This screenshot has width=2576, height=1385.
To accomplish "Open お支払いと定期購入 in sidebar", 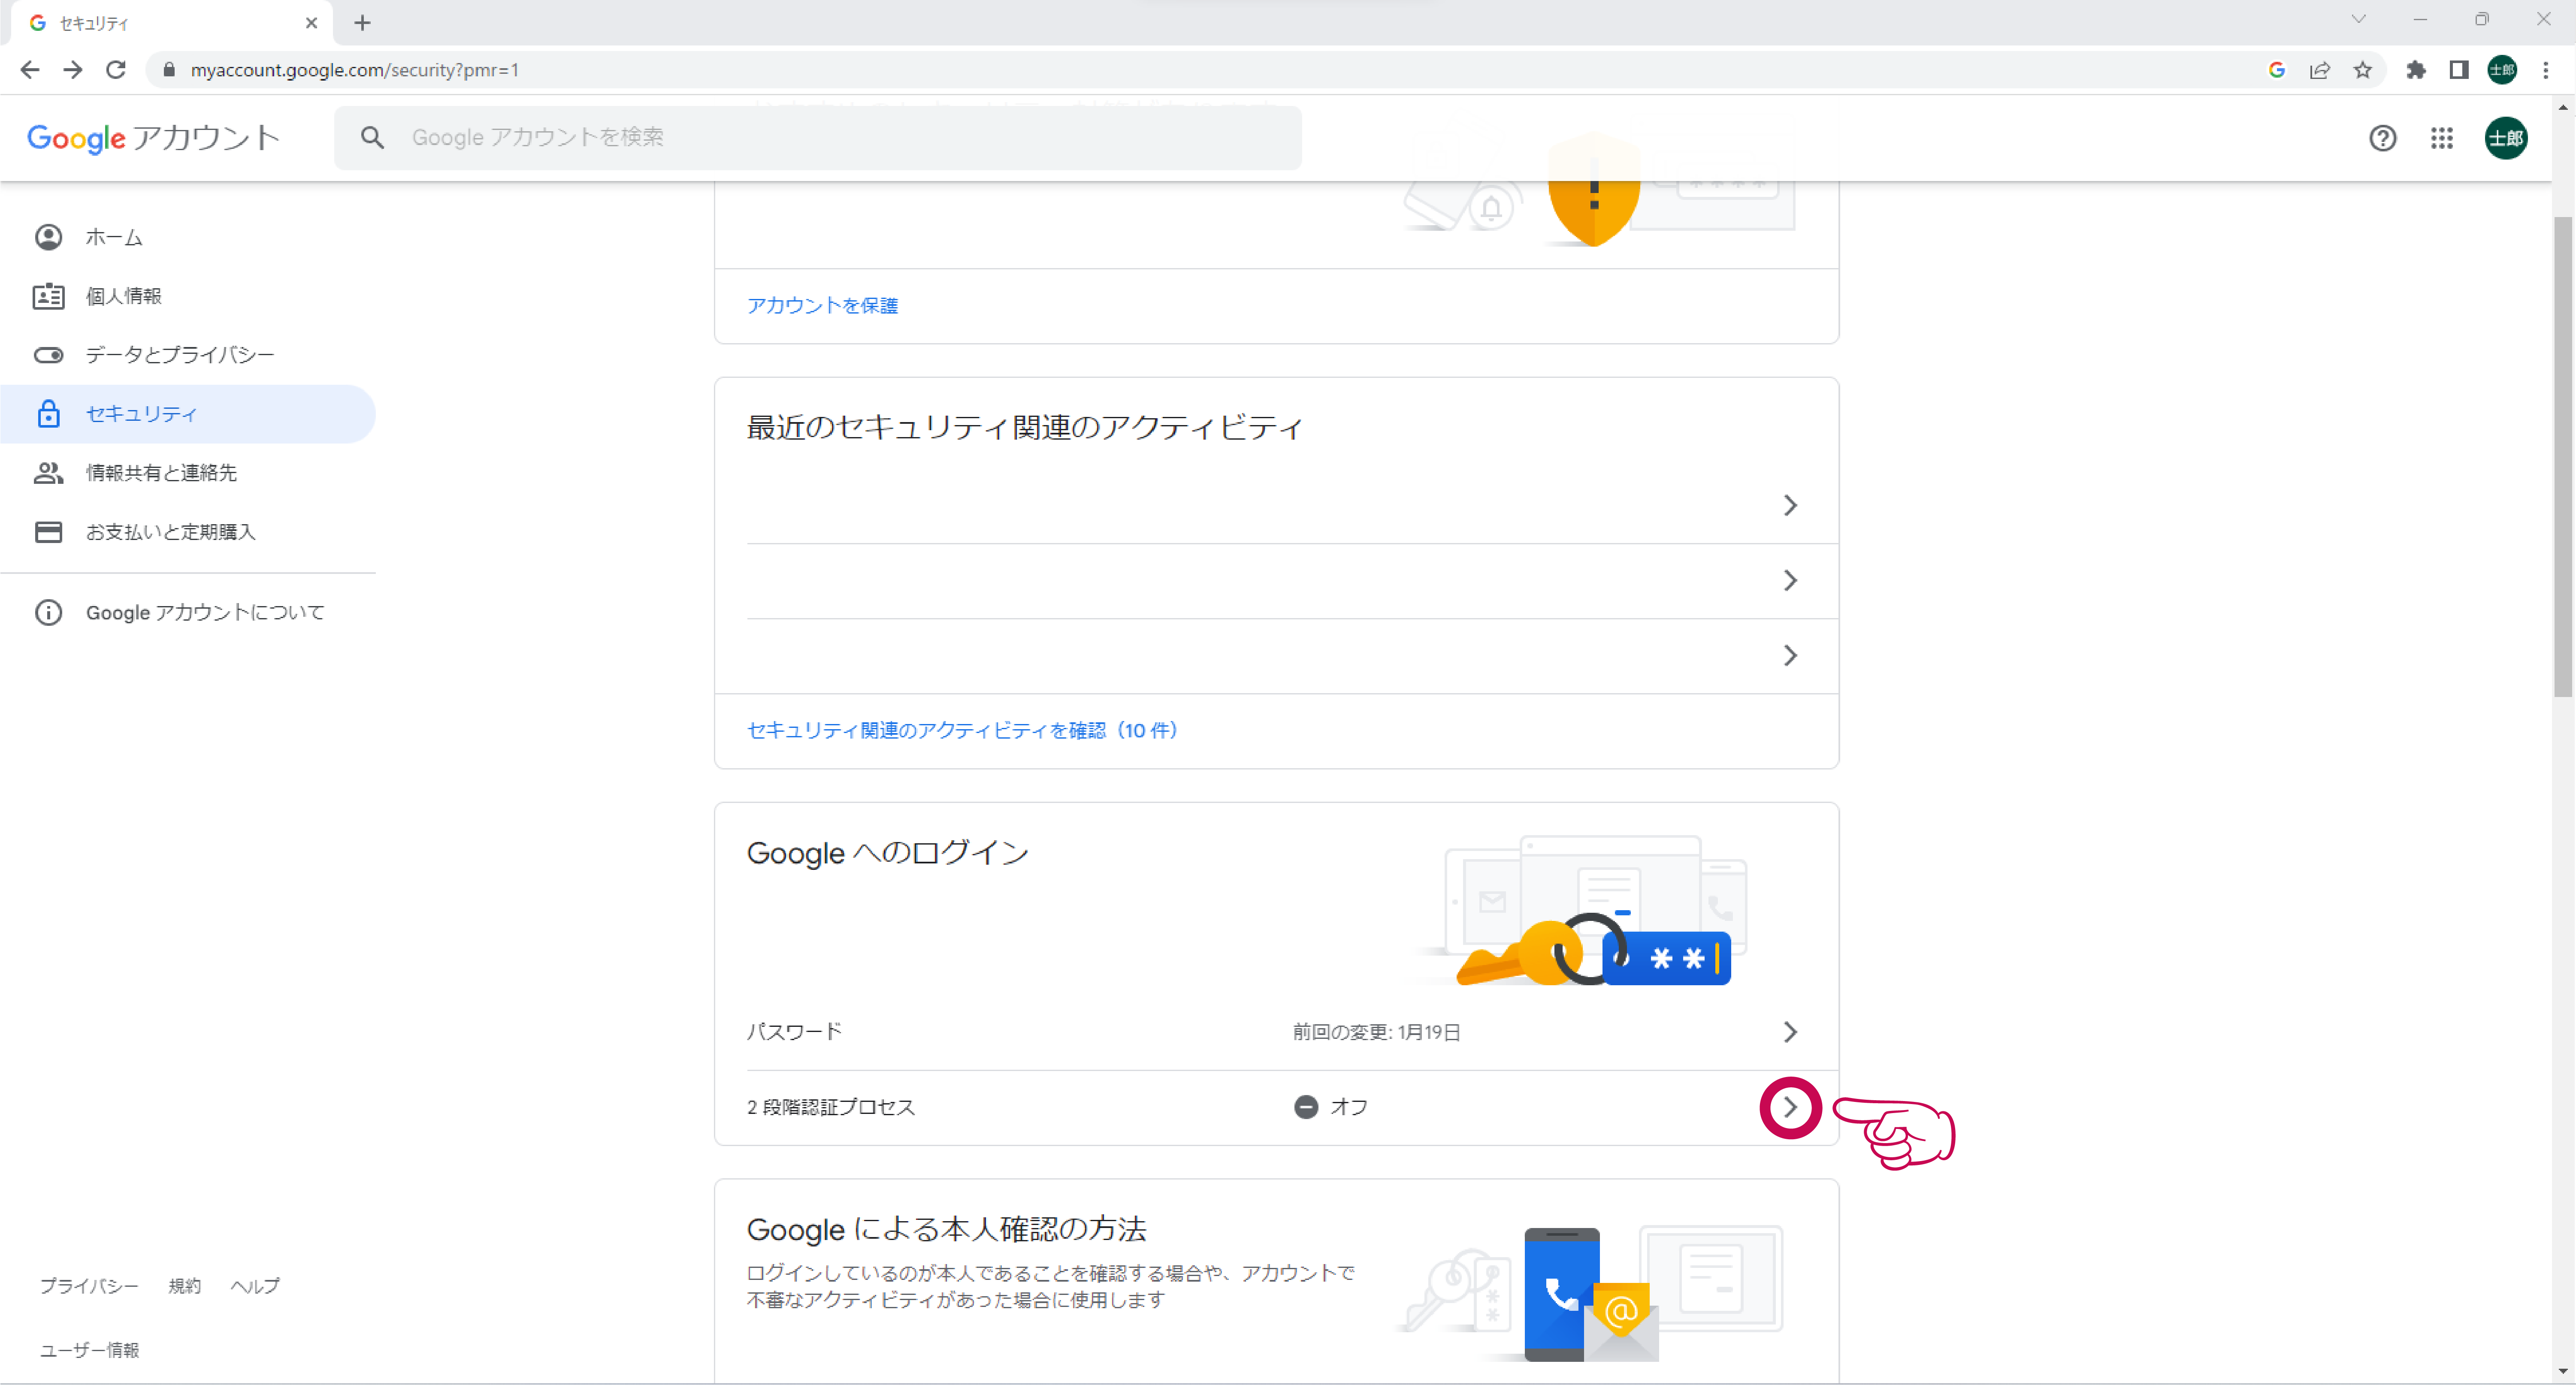I will coord(188,532).
